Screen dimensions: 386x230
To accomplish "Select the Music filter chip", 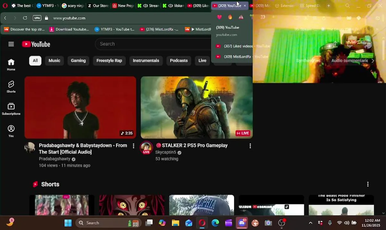I will [54, 60].
